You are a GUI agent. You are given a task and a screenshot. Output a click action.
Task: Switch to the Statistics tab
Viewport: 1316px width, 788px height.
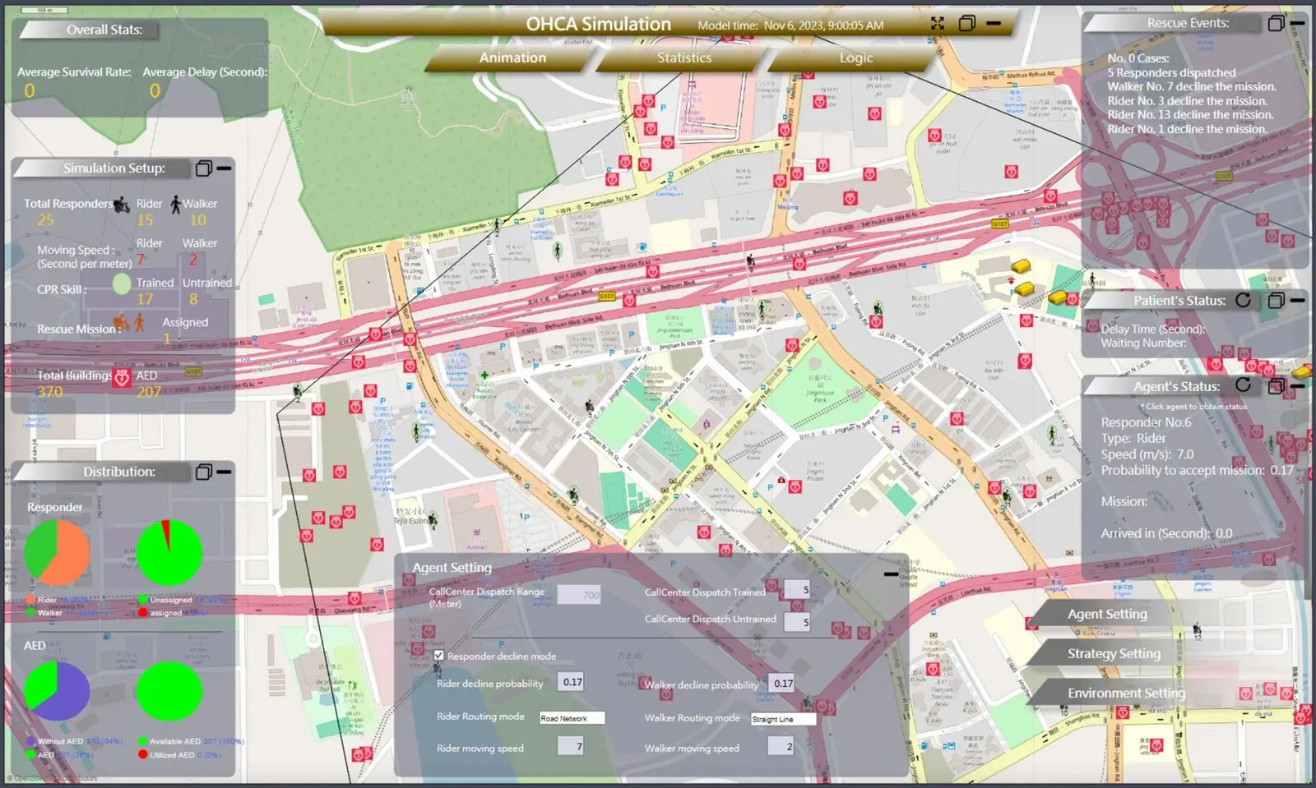pos(684,58)
